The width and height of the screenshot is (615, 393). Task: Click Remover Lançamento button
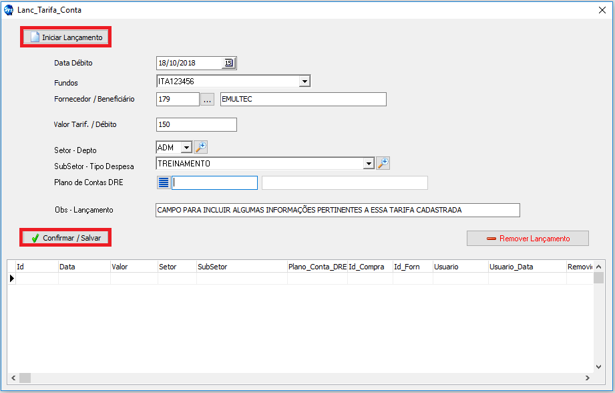(x=528, y=239)
